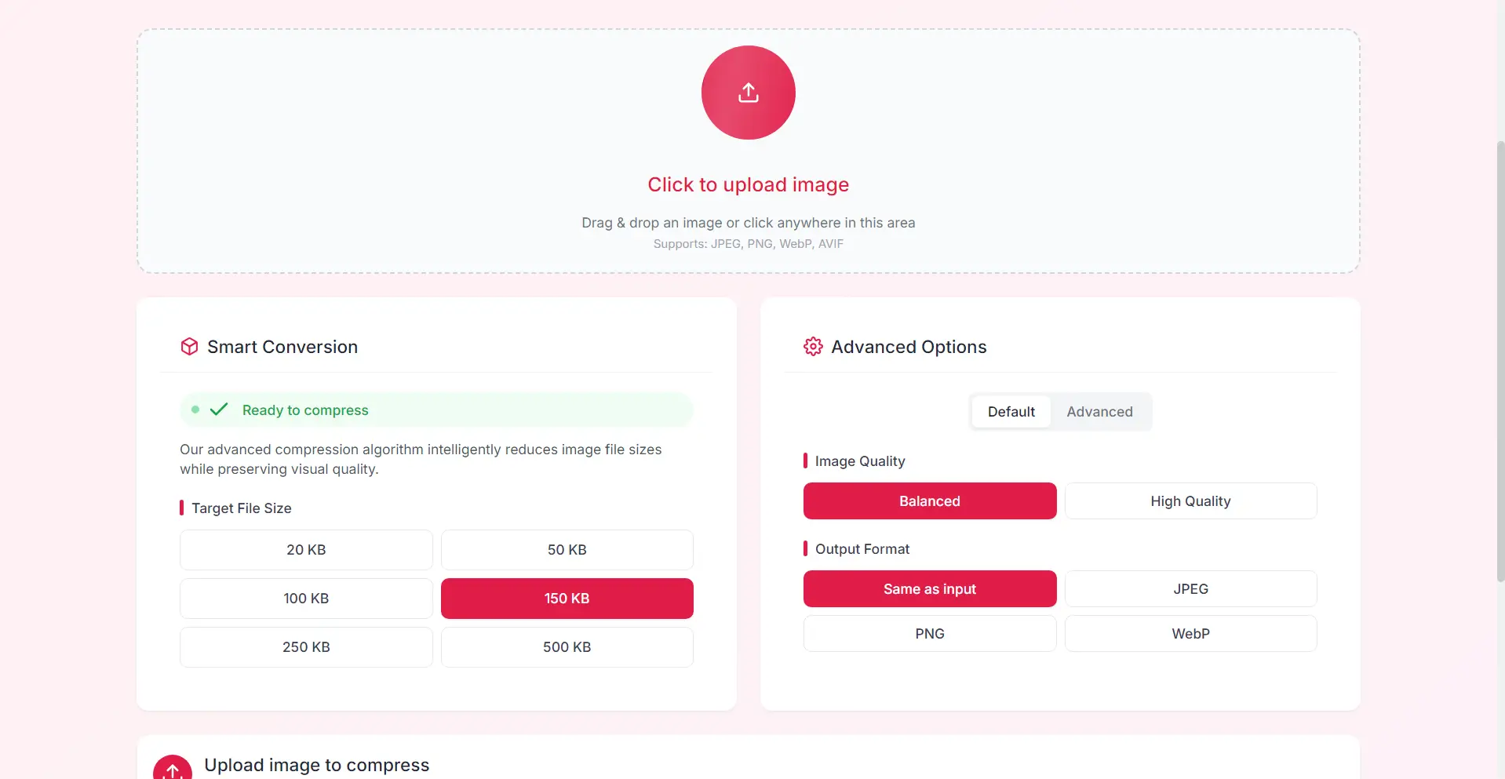Click the checkmark in the Ready to compress banner
This screenshot has width=1505, height=779.
pos(218,409)
